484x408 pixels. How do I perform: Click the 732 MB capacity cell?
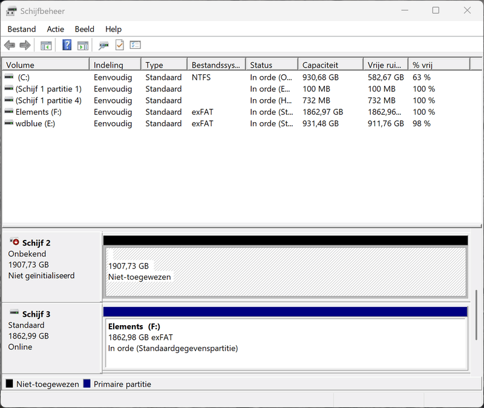316,100
